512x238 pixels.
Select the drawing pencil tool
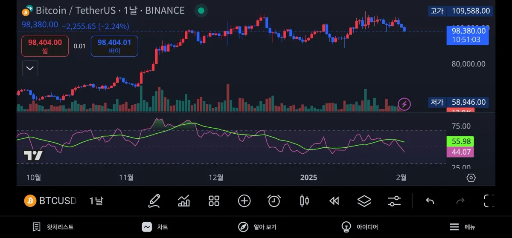154,201
